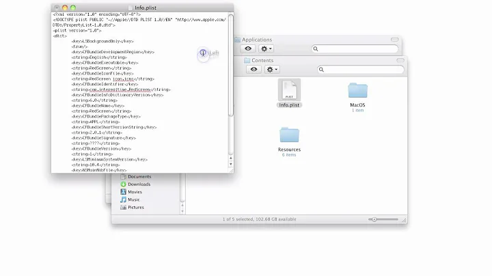Image resolution: width=492 pixels, height=276 pixels.
Task: Click resize grip of Info.plist window
Action: 231,170
